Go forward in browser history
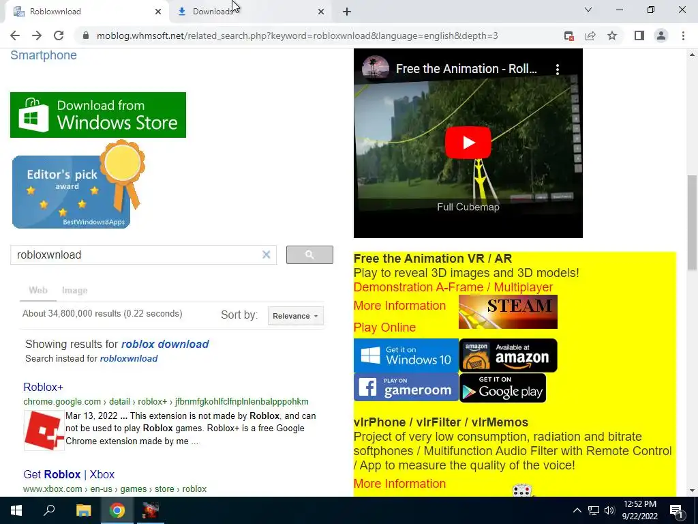 tap(37, 35)
